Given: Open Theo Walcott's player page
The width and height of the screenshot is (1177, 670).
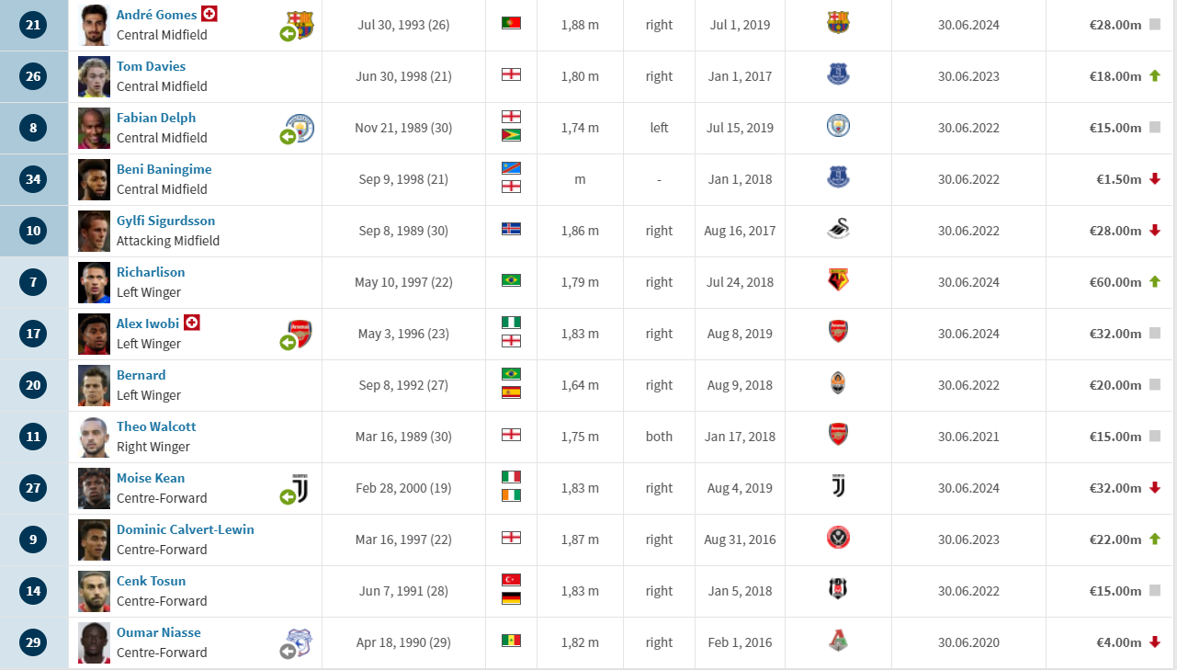Looking at the screenshot, I should [156, 426].
